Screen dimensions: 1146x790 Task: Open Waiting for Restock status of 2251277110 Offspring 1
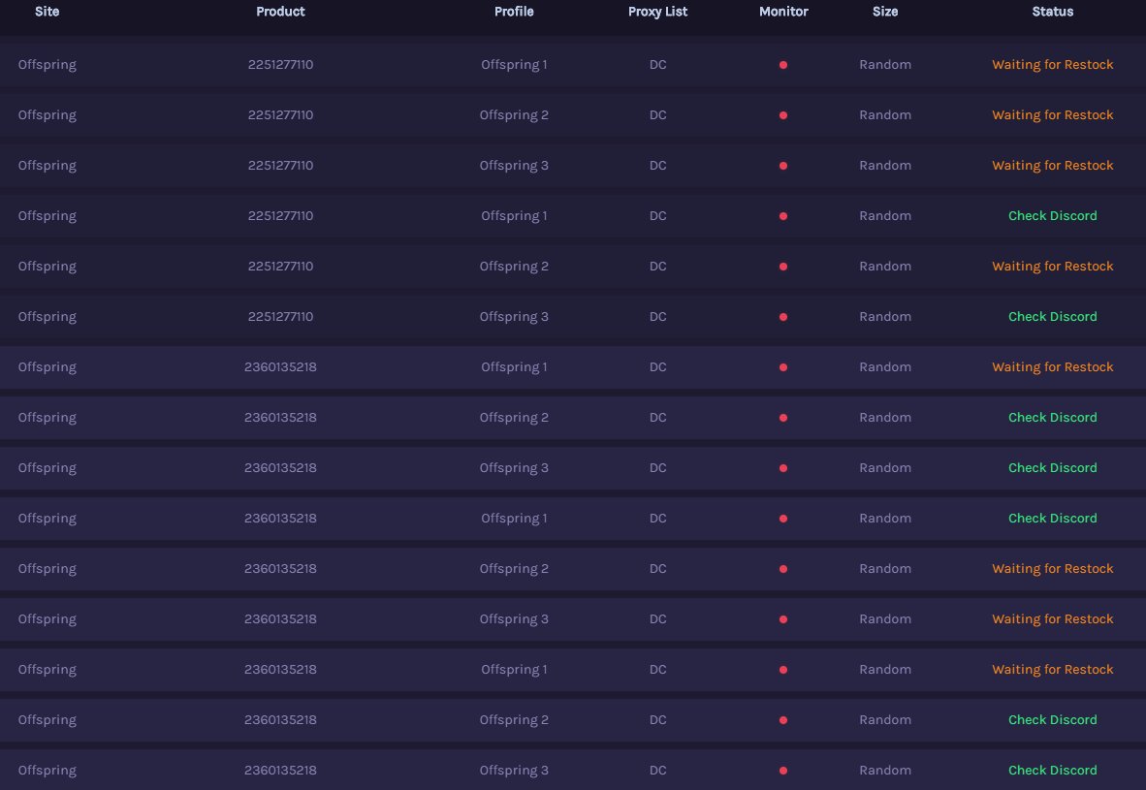[x=1053, y=64]
